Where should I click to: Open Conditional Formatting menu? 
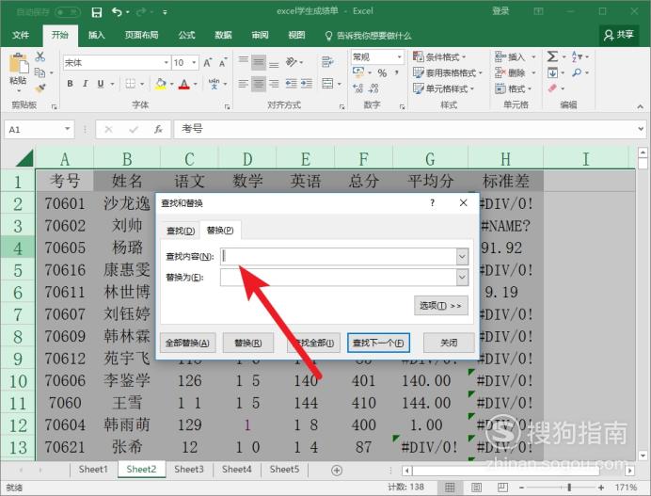coord(439,56)
